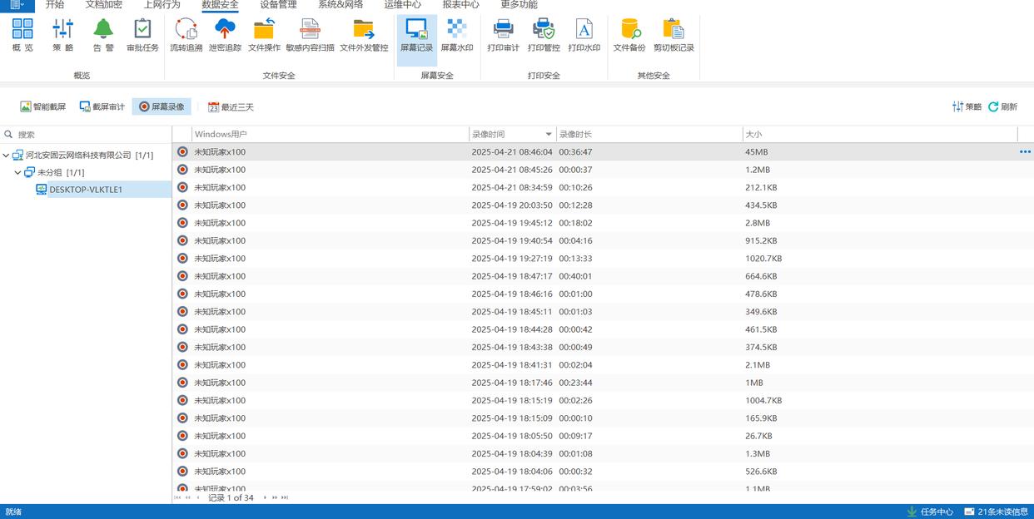This screenshot has width=1034, height=519.
Task: Open the 录像时间 column sort dropdown
Action: 549,134
